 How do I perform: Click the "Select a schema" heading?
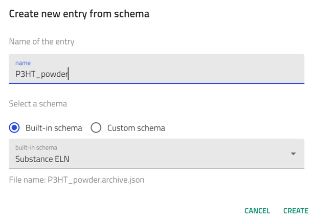[38, 103]
